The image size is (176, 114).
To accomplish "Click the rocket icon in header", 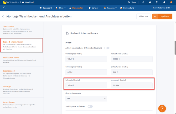I will point(143,2).
